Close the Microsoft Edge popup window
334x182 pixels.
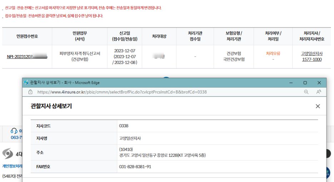(x=319, y=83)
